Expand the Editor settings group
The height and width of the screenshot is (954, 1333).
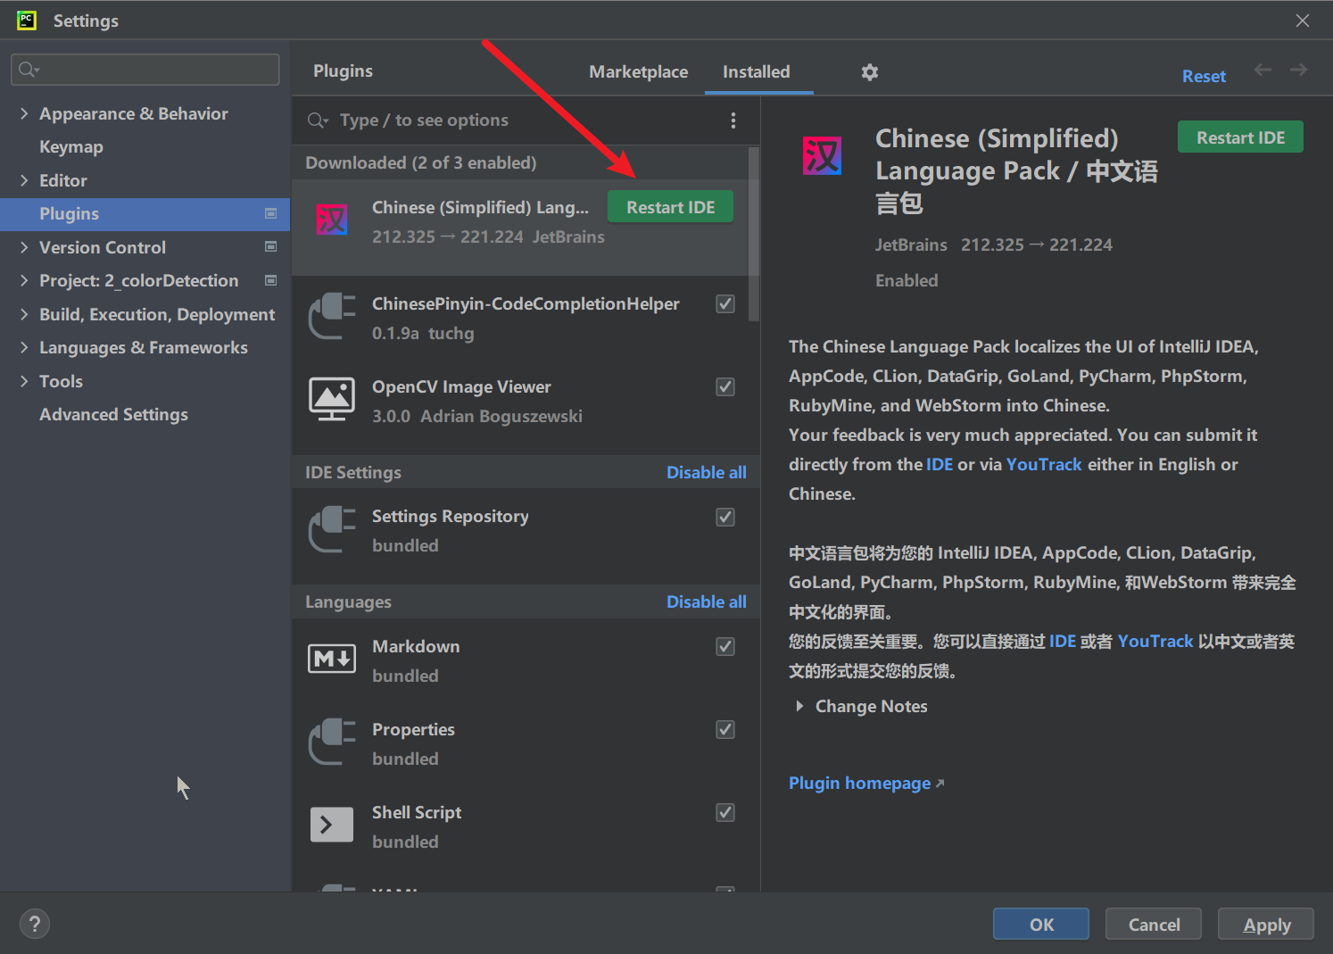click(x=24, y=180)
